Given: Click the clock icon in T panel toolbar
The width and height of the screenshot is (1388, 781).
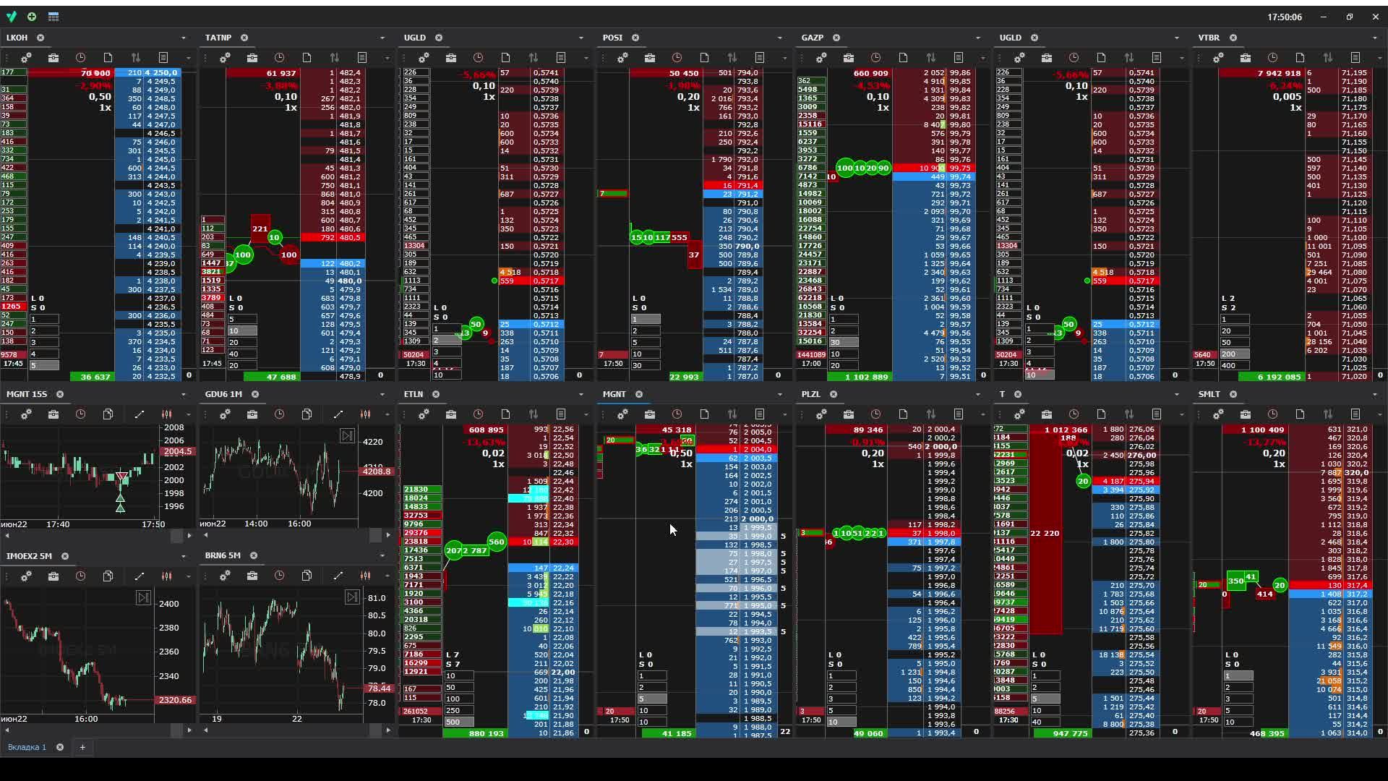Looking at the screenshot, I should (x=1074, y=414).
